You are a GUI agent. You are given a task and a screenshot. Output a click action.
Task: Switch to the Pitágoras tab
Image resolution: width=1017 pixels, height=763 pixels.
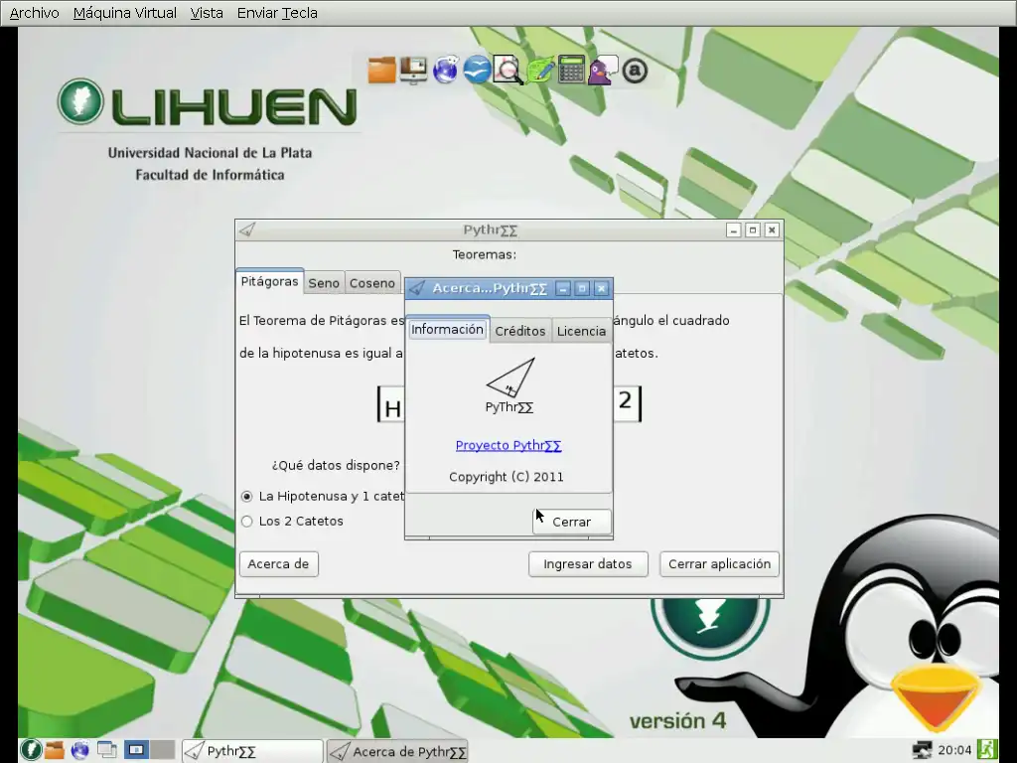[269, 281]
